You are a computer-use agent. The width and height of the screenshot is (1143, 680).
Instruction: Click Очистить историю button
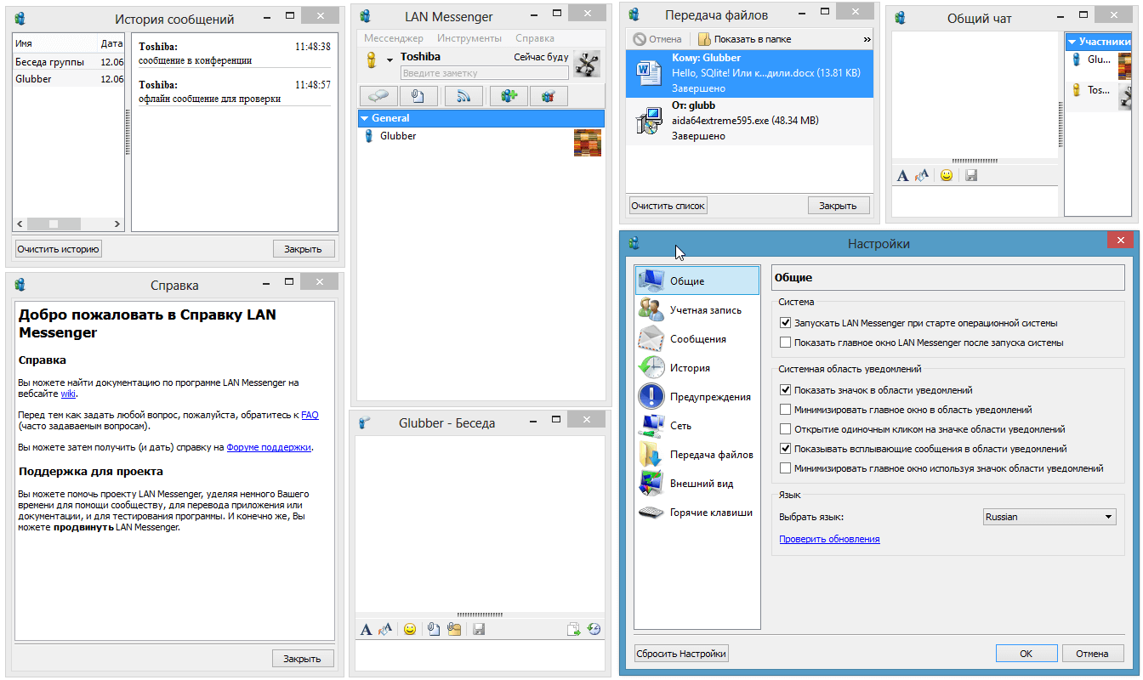tap(59, 249)
